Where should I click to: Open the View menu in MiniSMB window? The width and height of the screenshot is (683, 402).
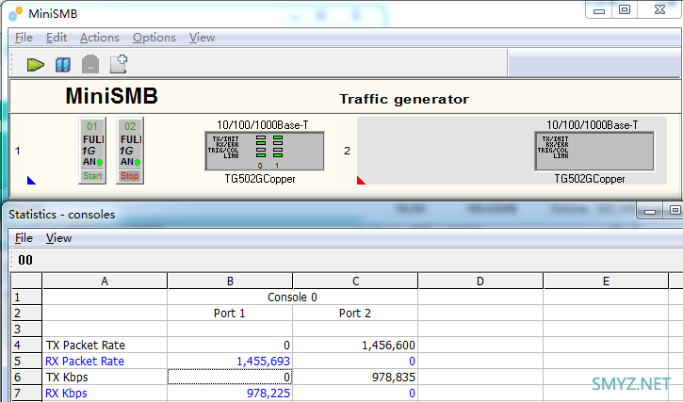click(x=202, y=38)
